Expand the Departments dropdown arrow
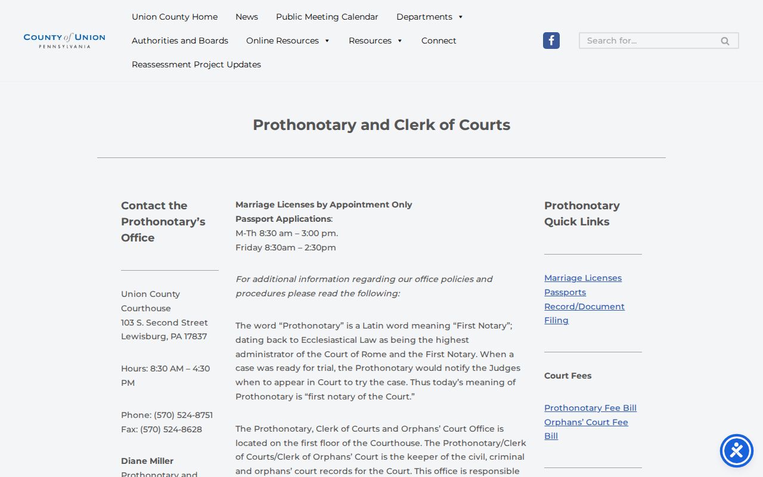This screenshot has width=763, height=477. (x=461, y=17)
